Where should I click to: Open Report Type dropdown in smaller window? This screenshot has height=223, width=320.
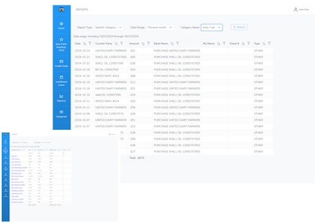[x=26, y=143]
